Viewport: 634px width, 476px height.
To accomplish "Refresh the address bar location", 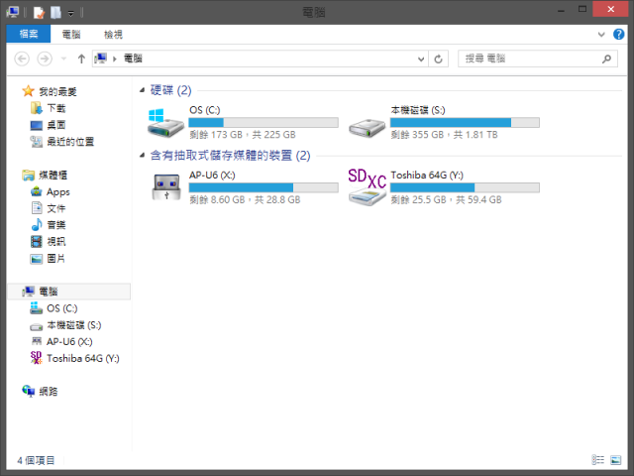I will (x=438, y=59).
